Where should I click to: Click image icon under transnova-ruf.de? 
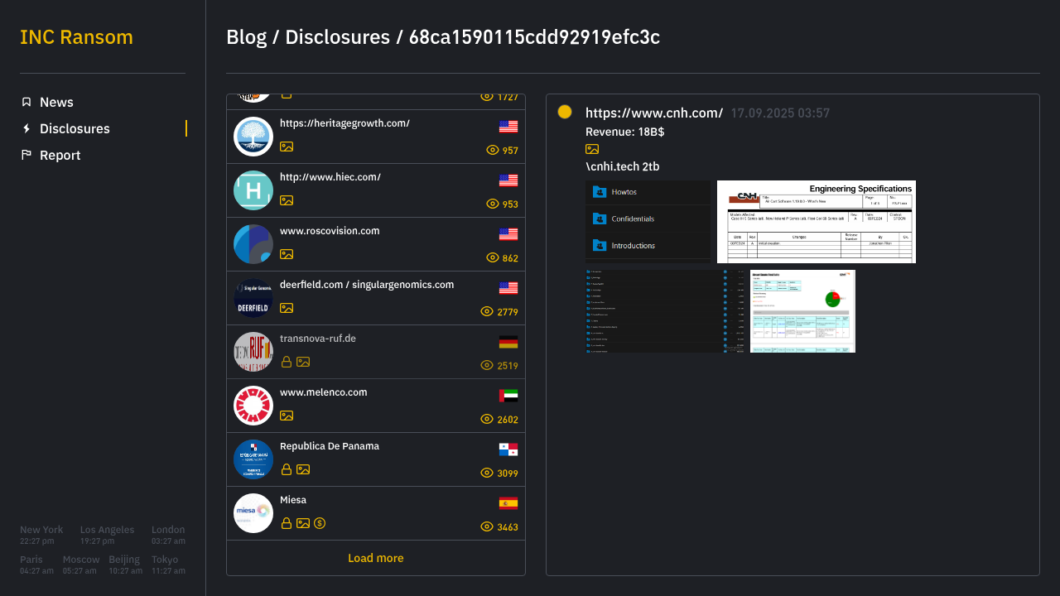303,362
